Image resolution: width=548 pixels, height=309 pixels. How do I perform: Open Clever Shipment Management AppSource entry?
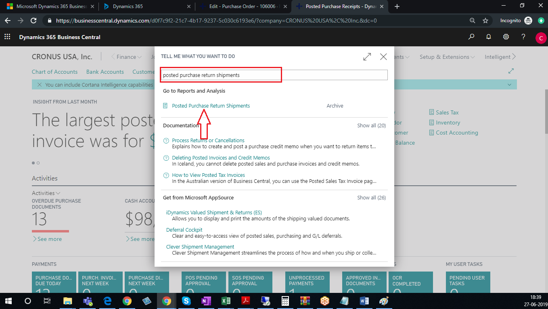pyautogui.click(x=200, y=247)
